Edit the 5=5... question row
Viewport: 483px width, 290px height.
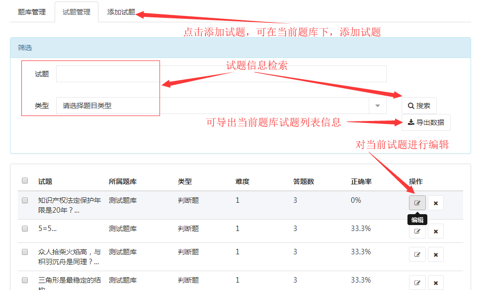[417, 232]
